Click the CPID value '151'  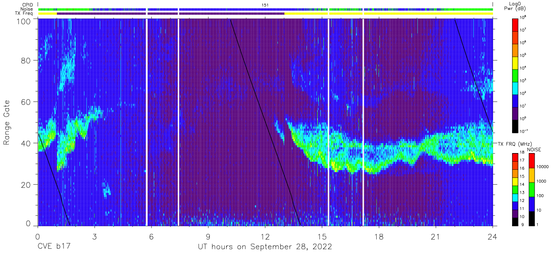(x=265, y=5)
